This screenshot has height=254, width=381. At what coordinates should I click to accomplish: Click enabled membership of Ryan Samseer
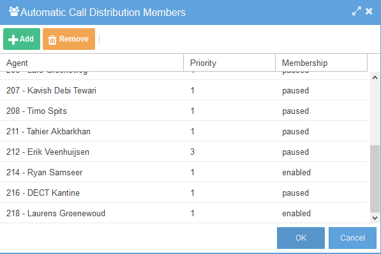[296, 172]
